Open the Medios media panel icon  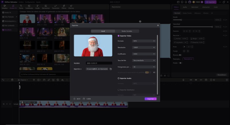pyautogui.click(x=5, y=7)
